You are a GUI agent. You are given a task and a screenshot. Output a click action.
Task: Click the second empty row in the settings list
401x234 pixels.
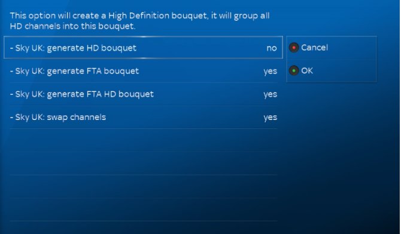coord(143,163)
